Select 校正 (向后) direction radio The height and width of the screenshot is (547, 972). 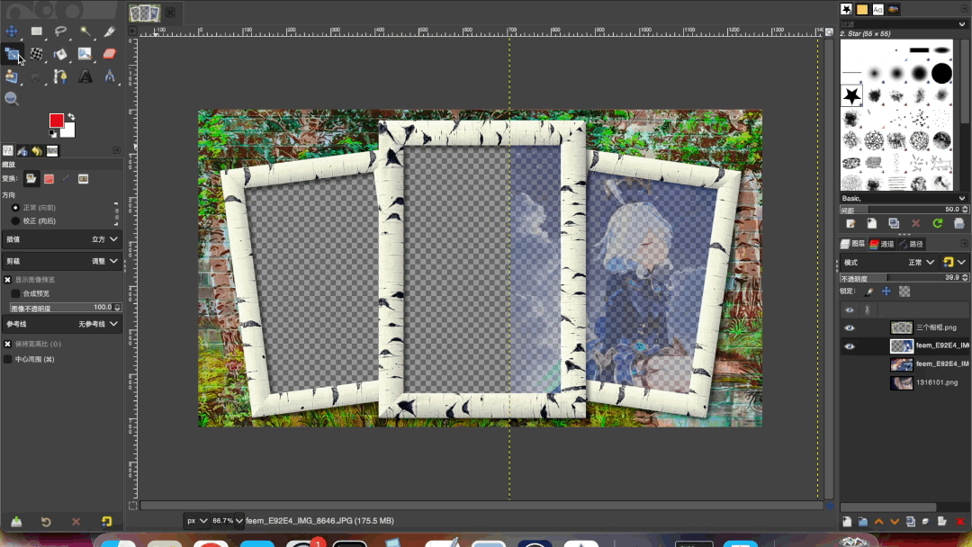point(15,221)
